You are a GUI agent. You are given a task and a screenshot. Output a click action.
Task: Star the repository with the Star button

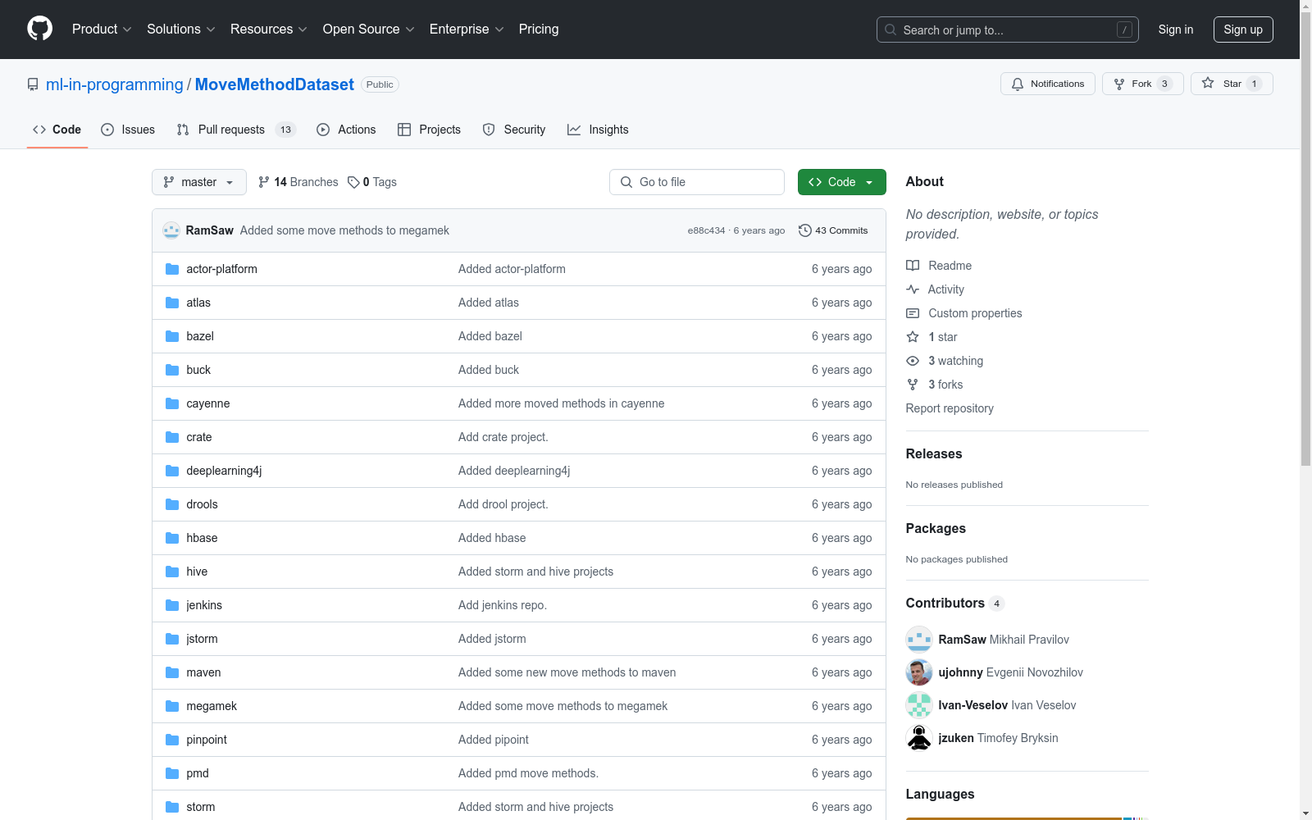1232,84
